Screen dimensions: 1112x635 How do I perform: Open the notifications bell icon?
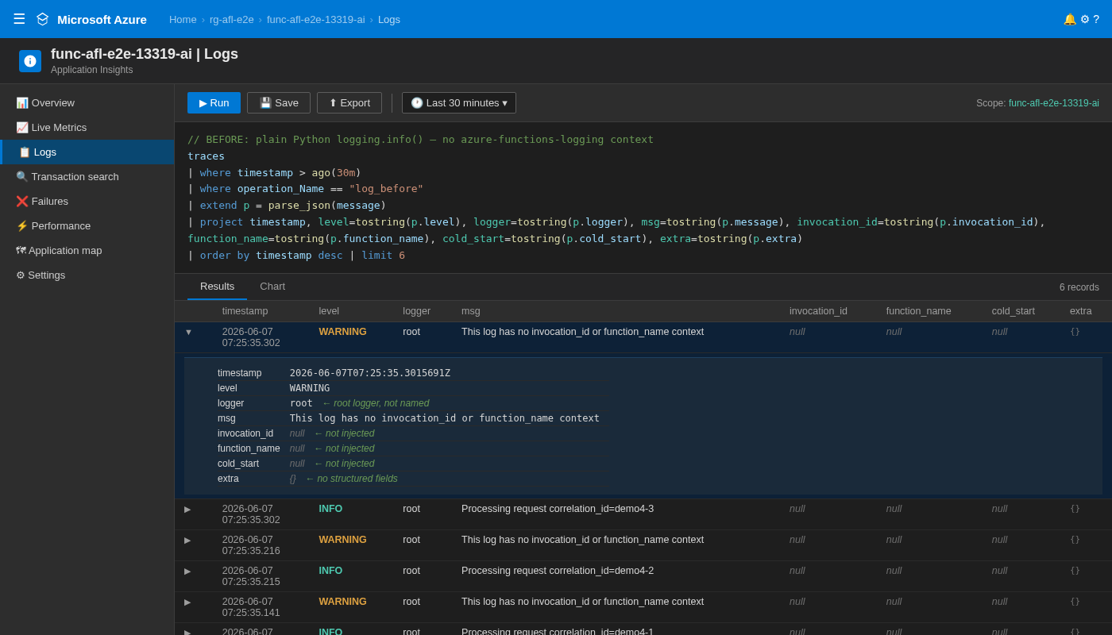[1070, 19]
